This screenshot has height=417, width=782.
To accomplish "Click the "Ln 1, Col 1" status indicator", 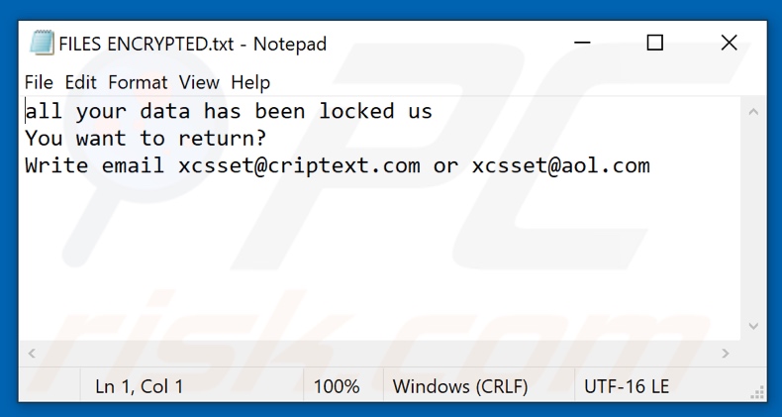I will coord(140,386).
